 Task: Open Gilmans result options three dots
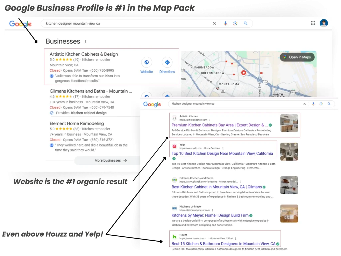point(241,182)
